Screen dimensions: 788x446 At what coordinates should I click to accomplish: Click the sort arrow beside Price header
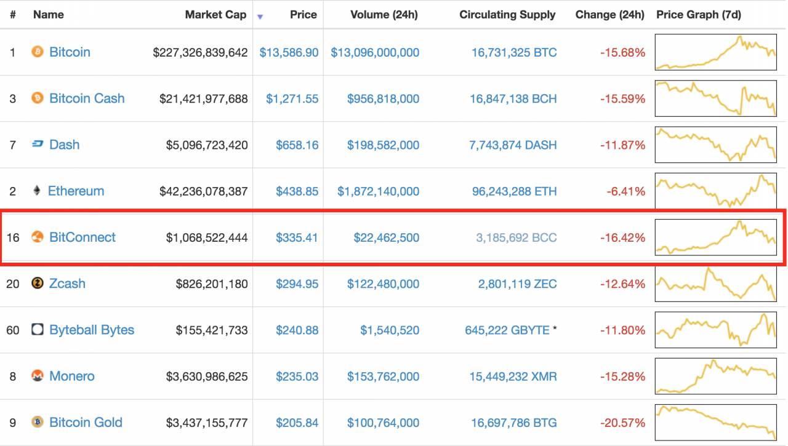pos(260,17)
